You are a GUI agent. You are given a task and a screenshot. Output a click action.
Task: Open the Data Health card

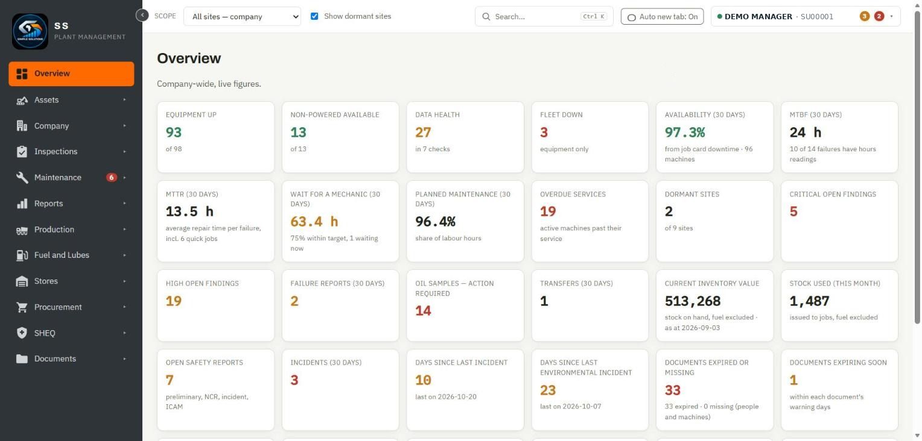point(465,137)
